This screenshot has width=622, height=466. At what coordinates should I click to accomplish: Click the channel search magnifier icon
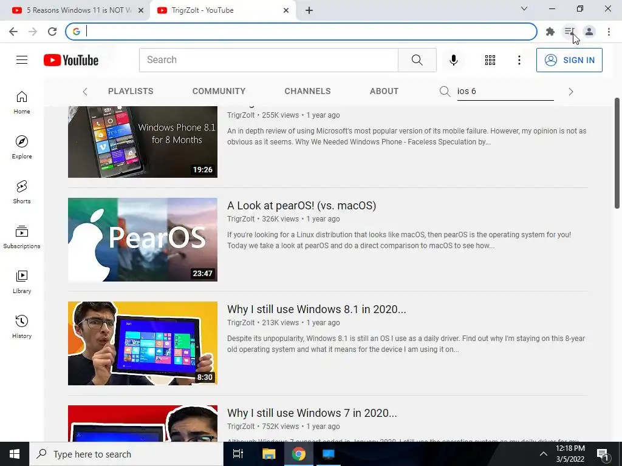[x=445, y=92]
